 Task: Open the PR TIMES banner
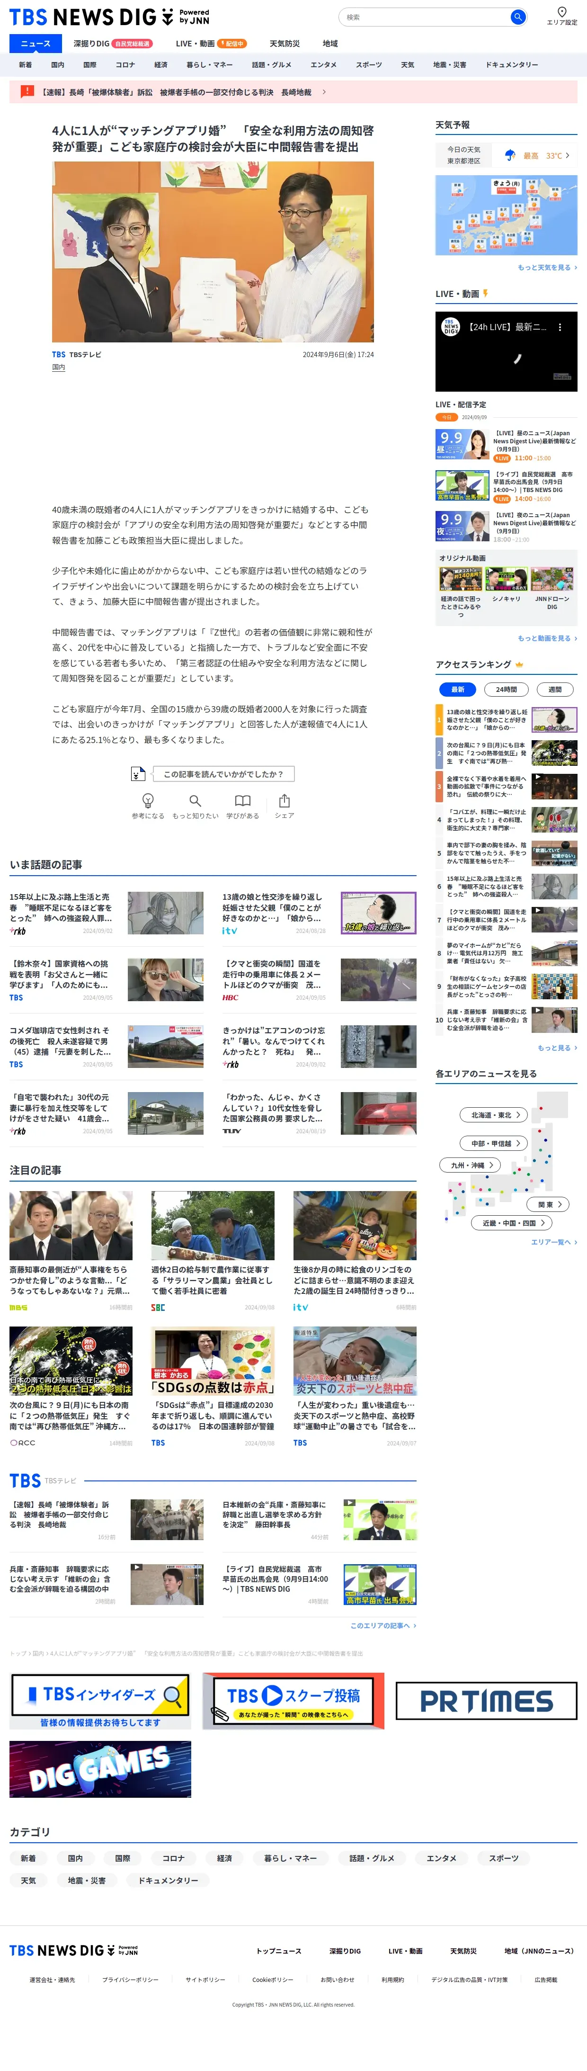(x=486, y=1701)
